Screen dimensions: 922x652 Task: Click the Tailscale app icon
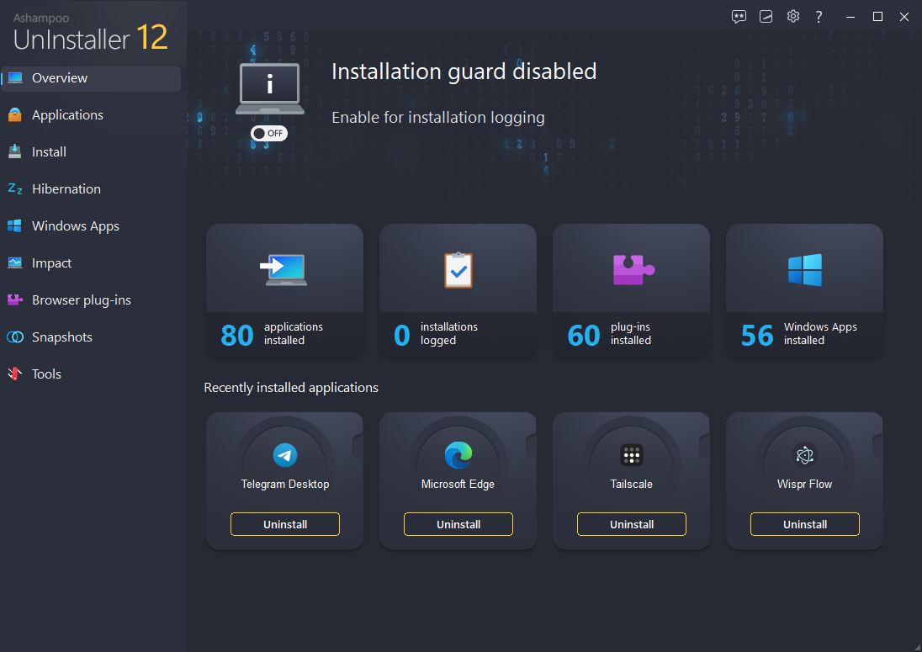coord(632,455)
